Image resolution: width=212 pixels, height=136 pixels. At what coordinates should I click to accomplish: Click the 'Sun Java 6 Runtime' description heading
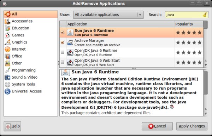pyautogui.click(x=95, y=72)
